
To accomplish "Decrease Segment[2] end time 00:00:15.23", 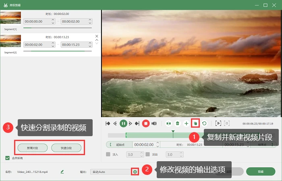I will pos(90,46).
